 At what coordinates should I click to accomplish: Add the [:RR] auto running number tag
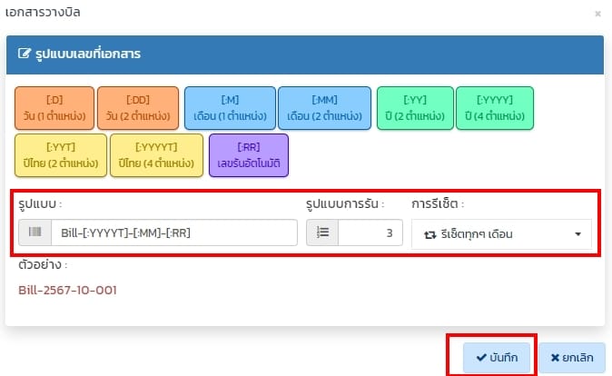coord(248,155)
